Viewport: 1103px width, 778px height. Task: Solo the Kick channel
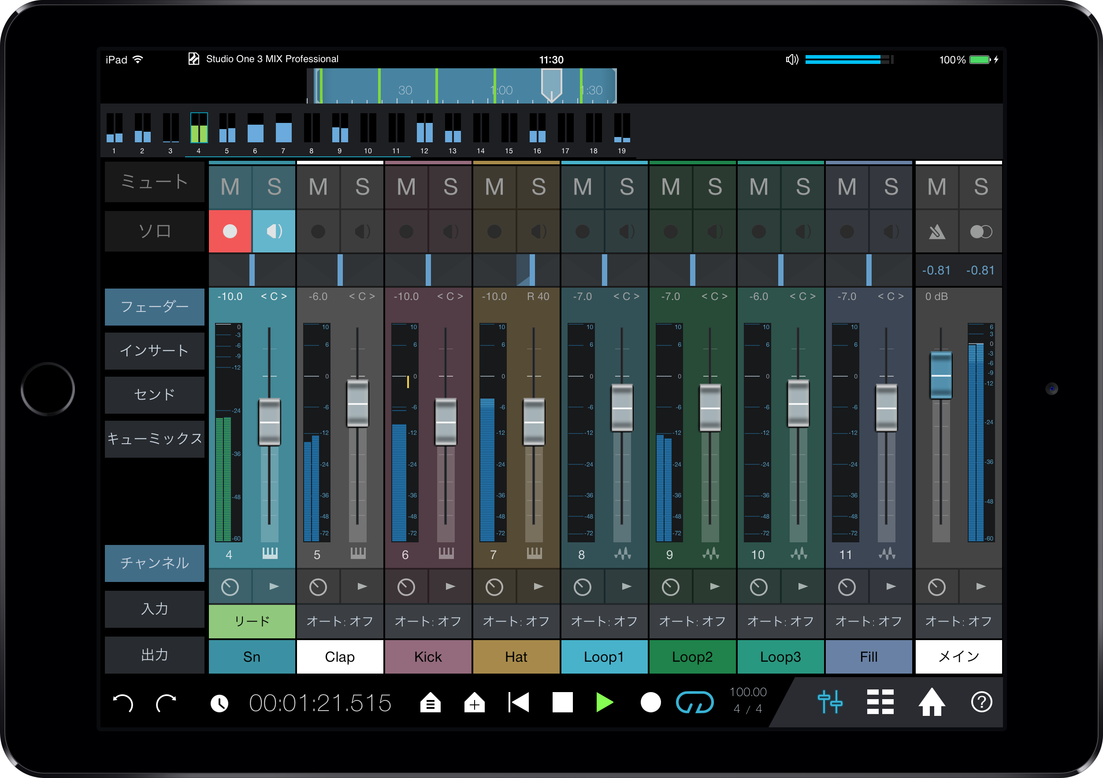pos(451,187)
